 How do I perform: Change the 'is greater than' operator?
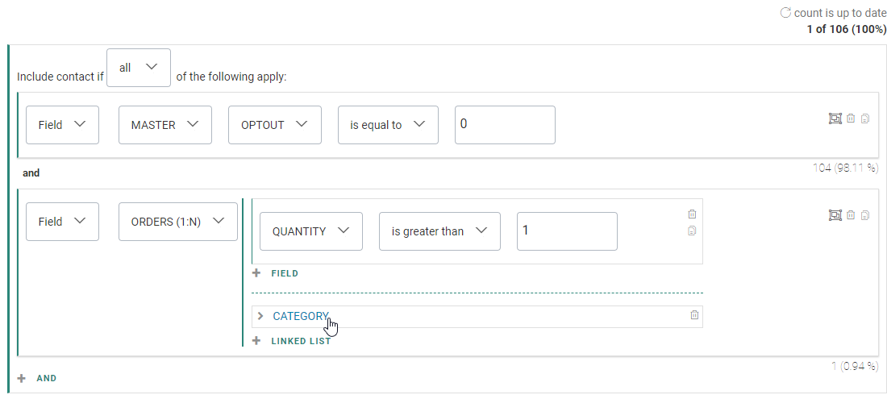(439, 231)
